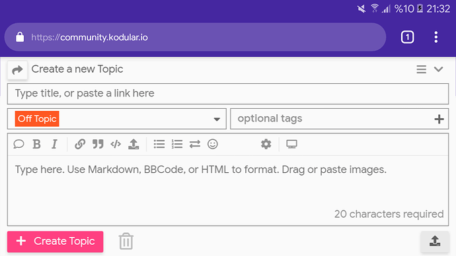Insert a hyperlink with the chain icon

80,144
